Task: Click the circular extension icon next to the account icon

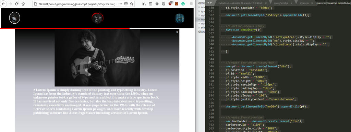Action: tap(164, 4)
